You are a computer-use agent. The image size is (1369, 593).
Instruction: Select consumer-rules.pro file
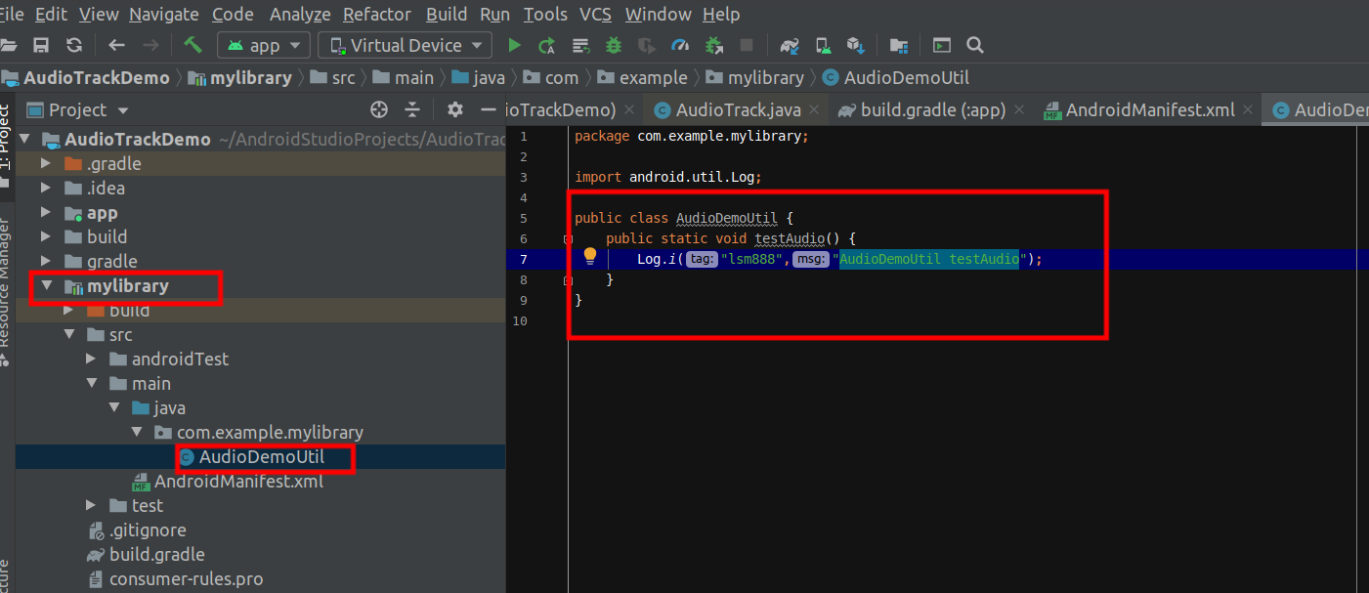pos(186,578)
